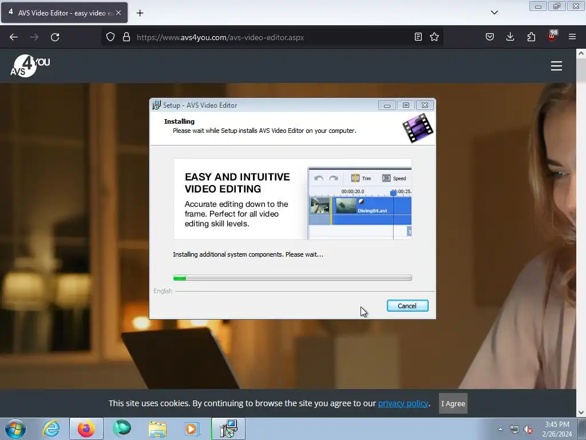Click the AVS4YOU logo

(x=30, y=66)
